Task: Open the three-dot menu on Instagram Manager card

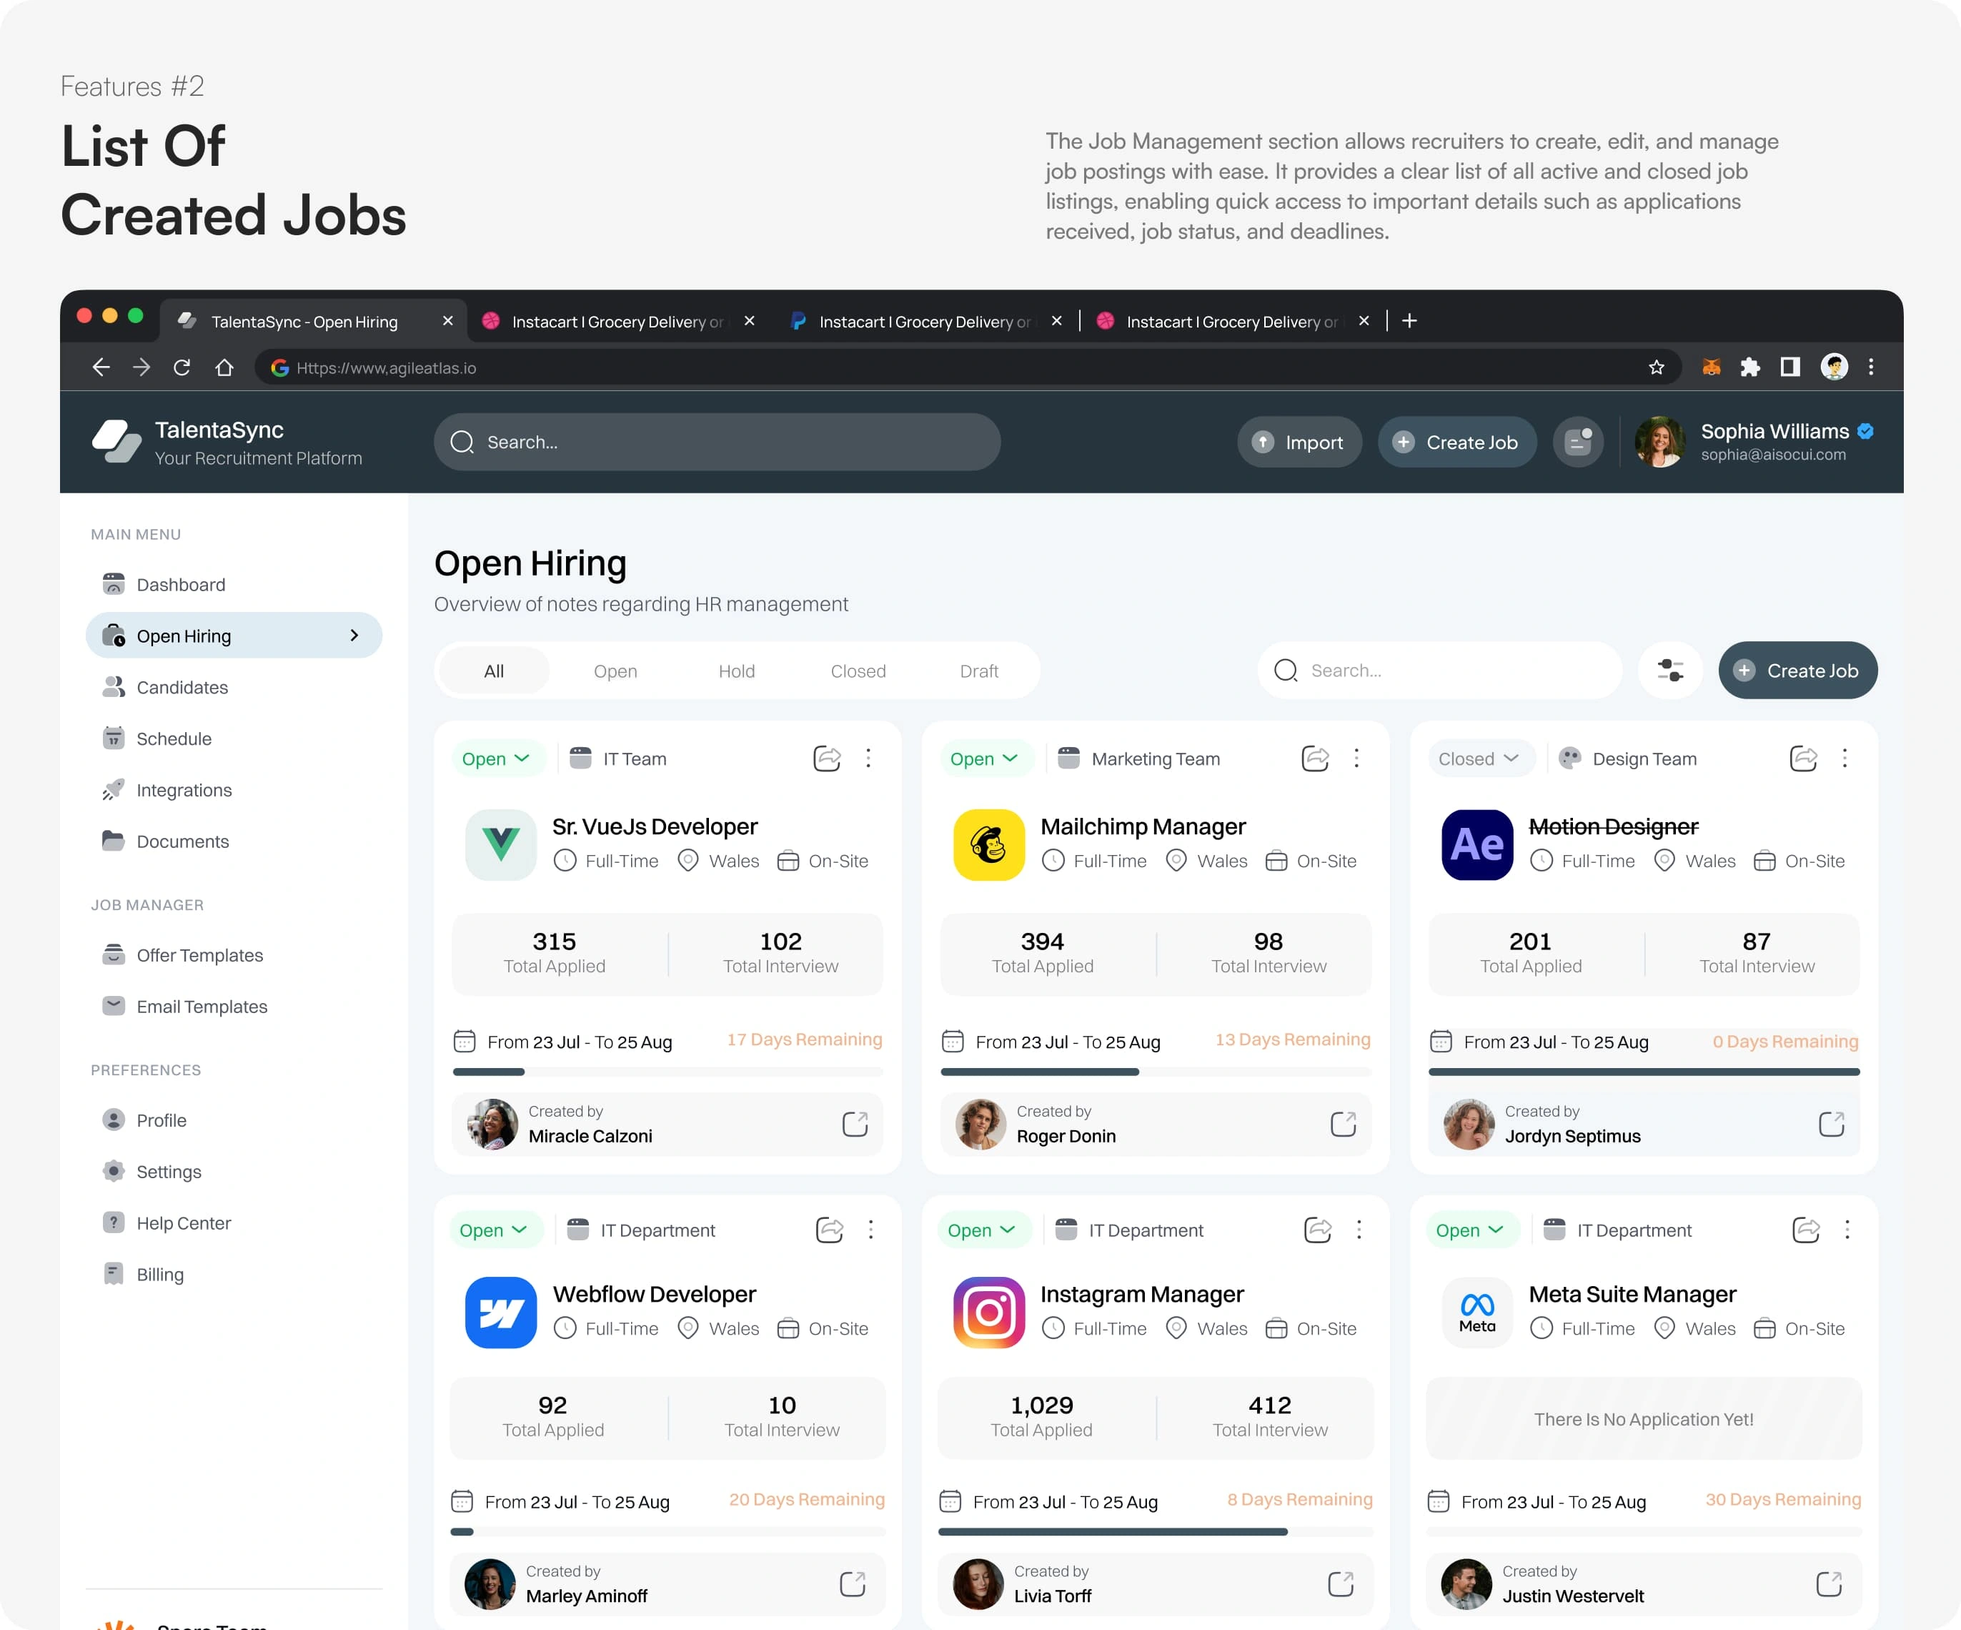Action: pyautogui.click(x=1360, y=1230)
